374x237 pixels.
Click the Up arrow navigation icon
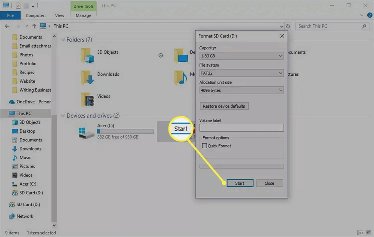tap(34, 26)
